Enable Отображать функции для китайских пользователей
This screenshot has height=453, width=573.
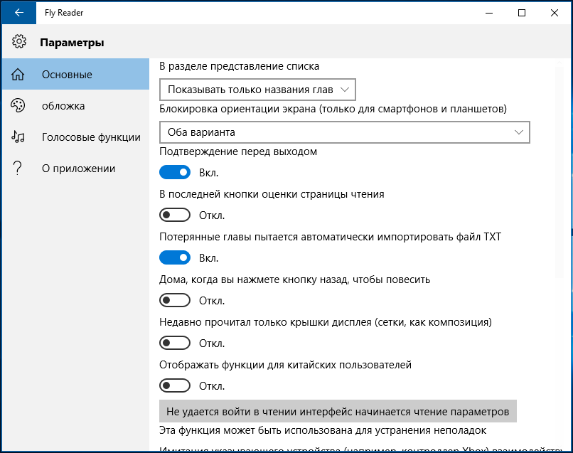[x=175, y=385]
